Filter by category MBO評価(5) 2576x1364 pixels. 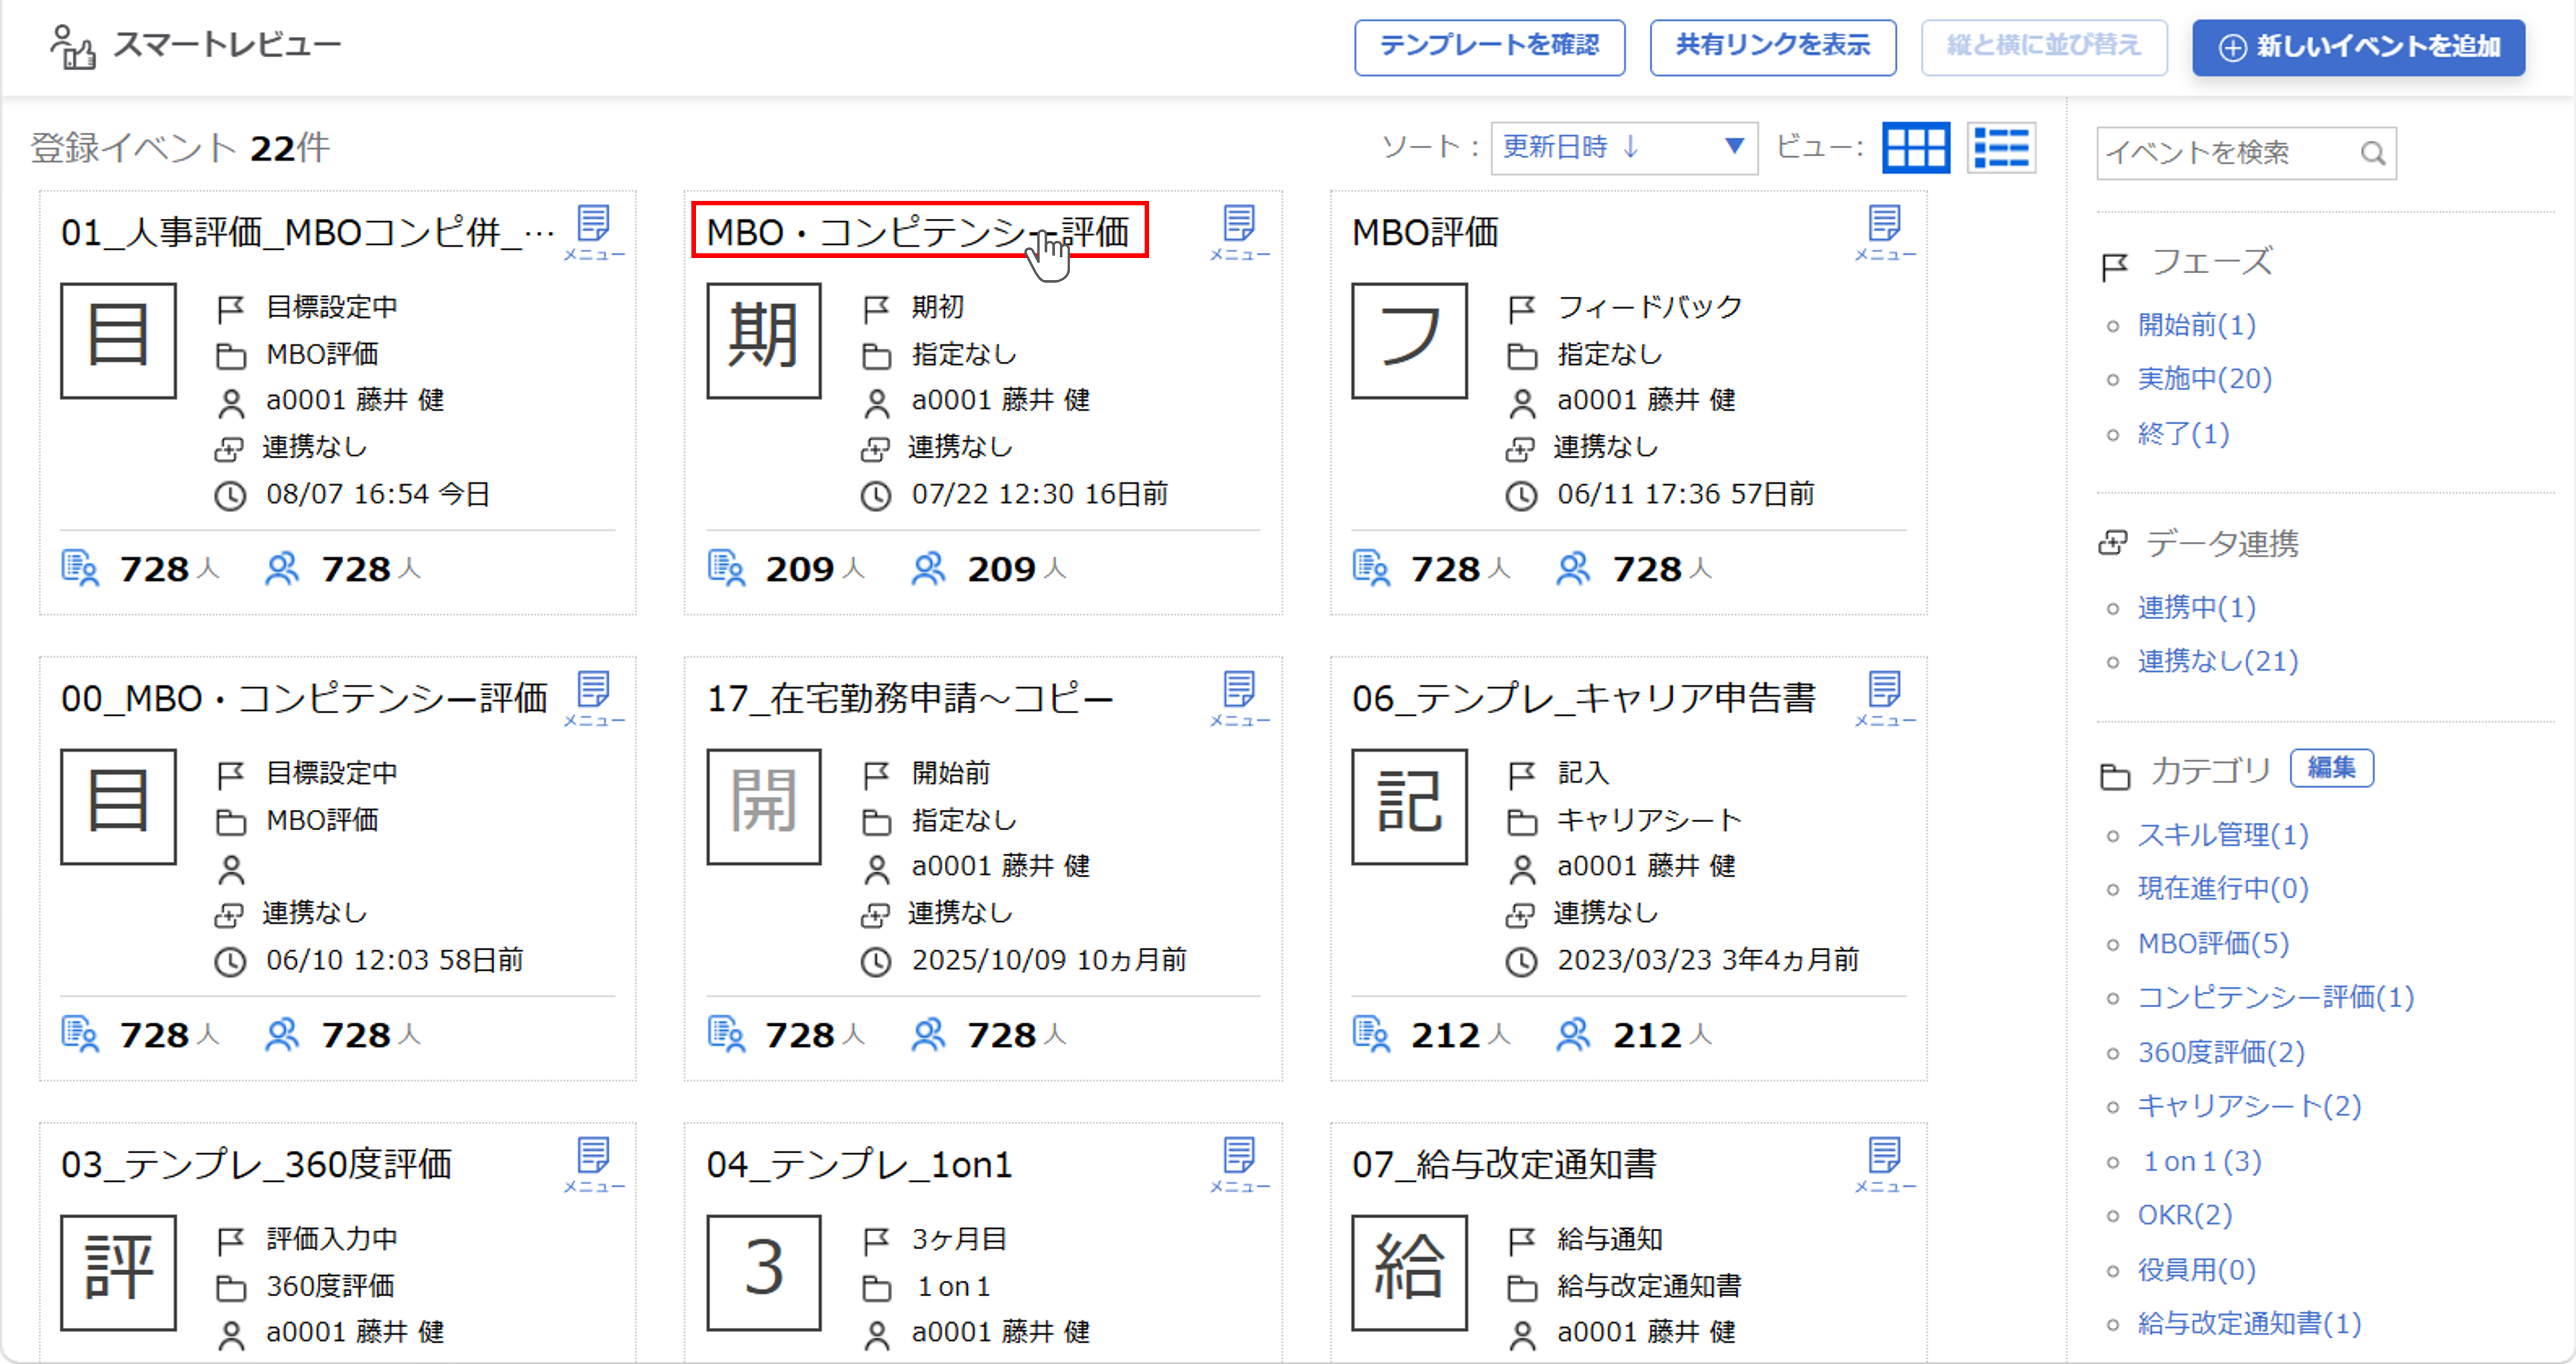[2213, 943]
